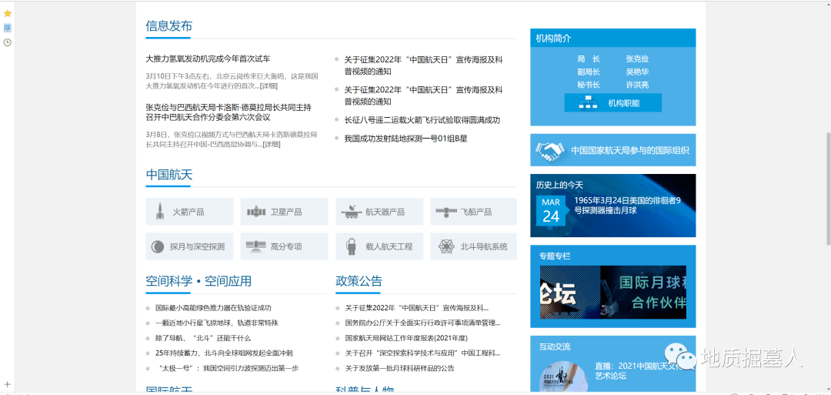Open the 空间科学 • 空间应用 section heading
The width and height of the screenshot is (831, 395).
(x=199, y=281)
